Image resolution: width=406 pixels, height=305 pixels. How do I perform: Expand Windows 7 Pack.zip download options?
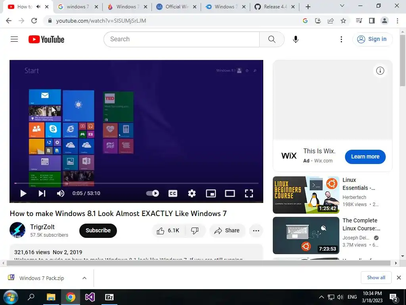[x=84, y=278]
